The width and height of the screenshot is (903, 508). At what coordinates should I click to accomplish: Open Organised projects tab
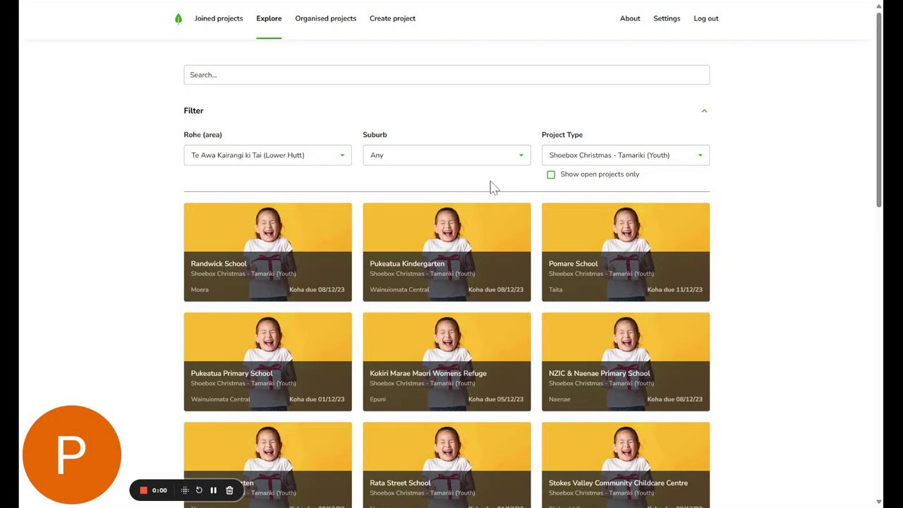[326, 18]
